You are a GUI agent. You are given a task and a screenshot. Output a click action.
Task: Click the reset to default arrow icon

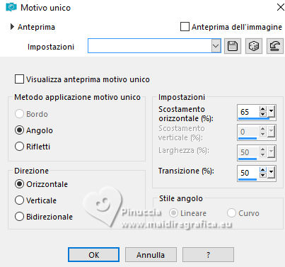coord(275,46)
